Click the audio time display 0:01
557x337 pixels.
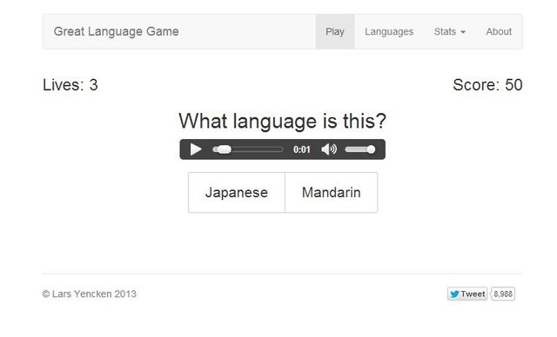(x=302, y=149)
